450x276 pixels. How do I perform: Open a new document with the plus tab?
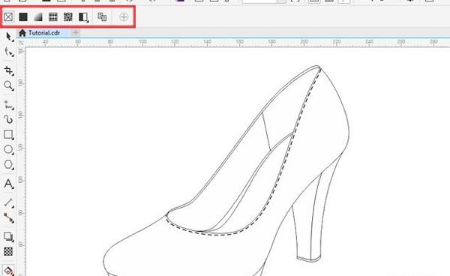click(x=76, y=33)
